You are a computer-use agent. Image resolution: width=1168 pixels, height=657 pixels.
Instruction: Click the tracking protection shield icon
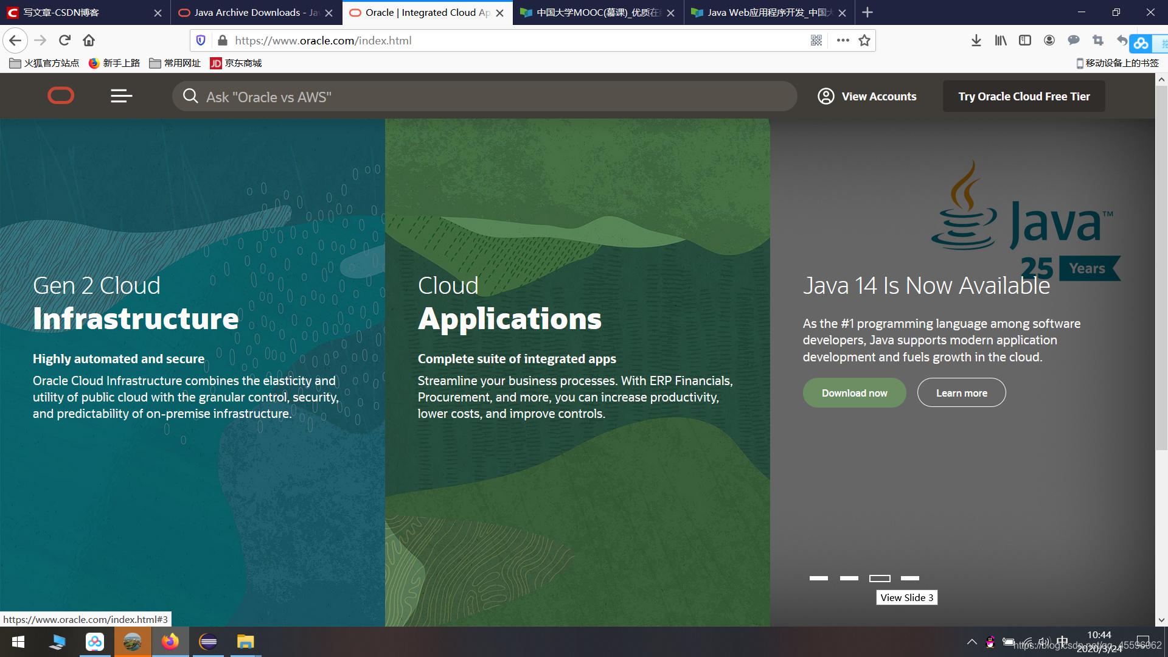(x=201, y=41)
